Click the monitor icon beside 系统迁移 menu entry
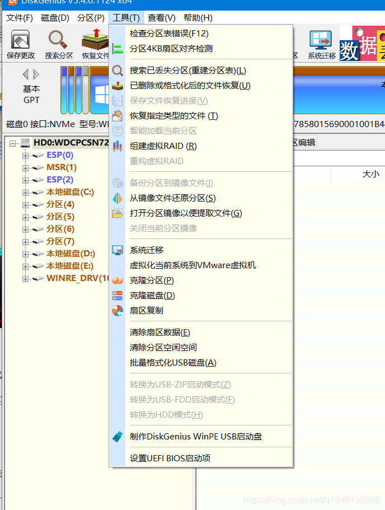 [x=118, y=250]
